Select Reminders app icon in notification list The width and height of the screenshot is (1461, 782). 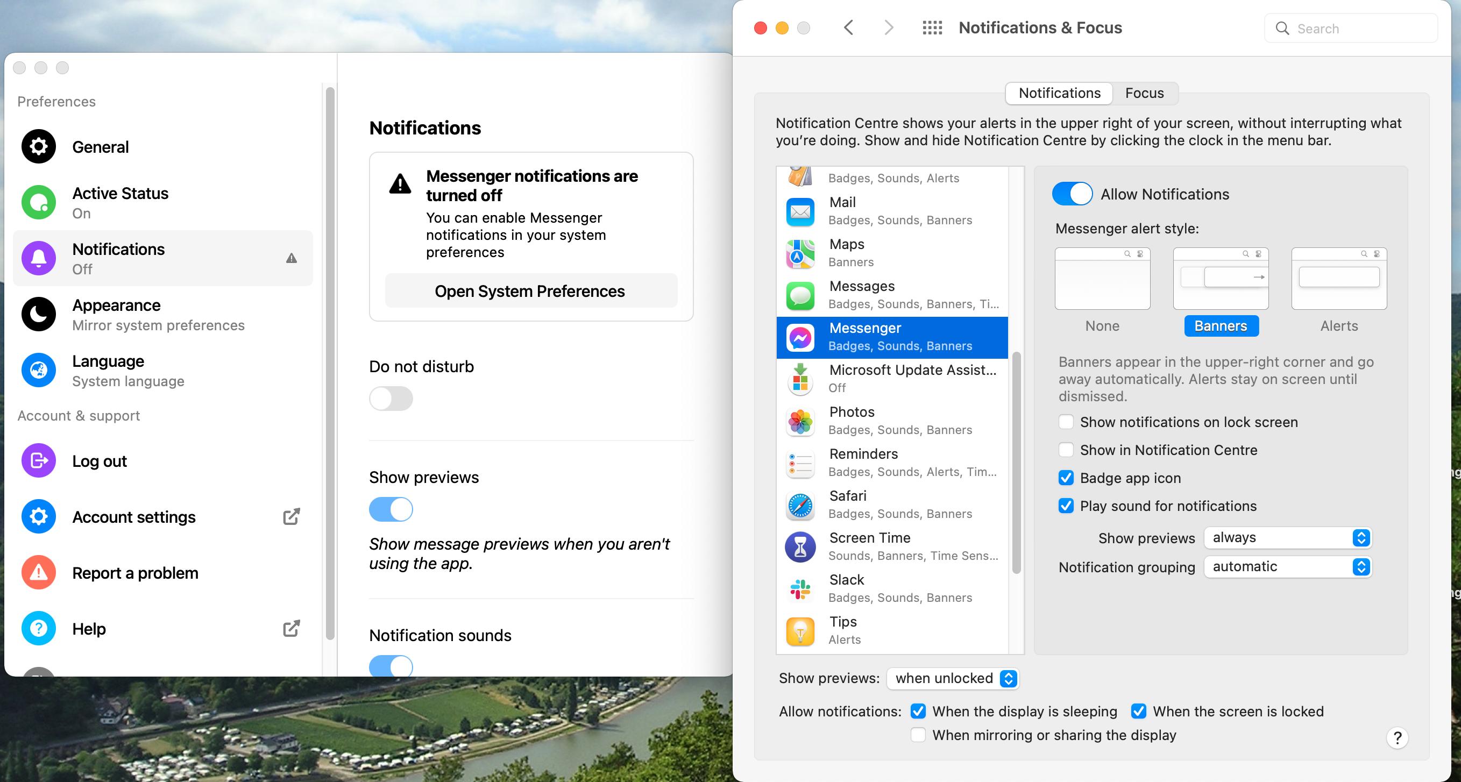[x=800, y=464]
